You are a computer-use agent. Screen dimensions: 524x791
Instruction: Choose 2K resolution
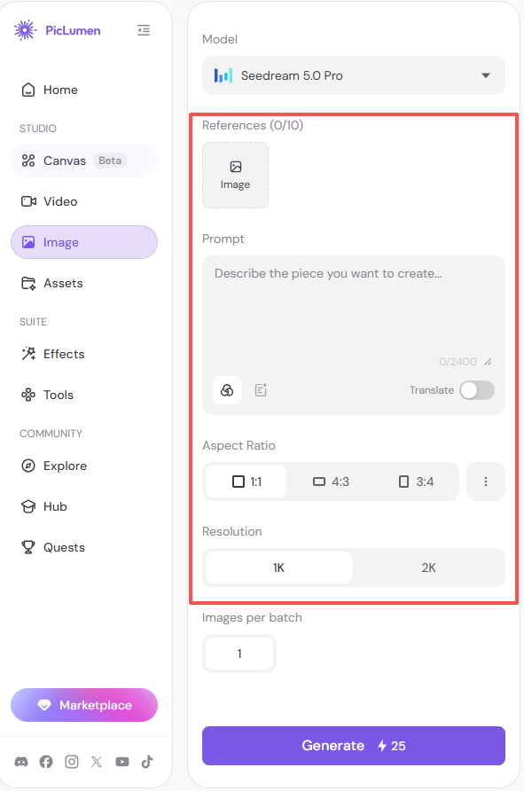pyautogui.click(x=428, y=568)
